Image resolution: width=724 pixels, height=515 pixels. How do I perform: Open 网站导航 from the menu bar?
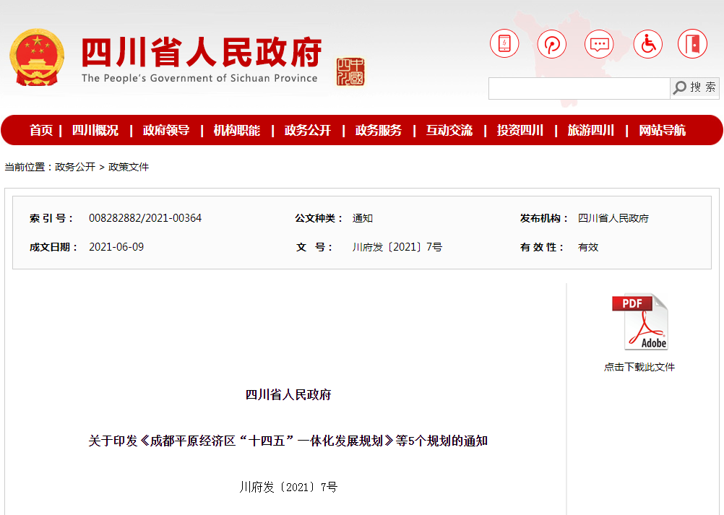[660, 131]
